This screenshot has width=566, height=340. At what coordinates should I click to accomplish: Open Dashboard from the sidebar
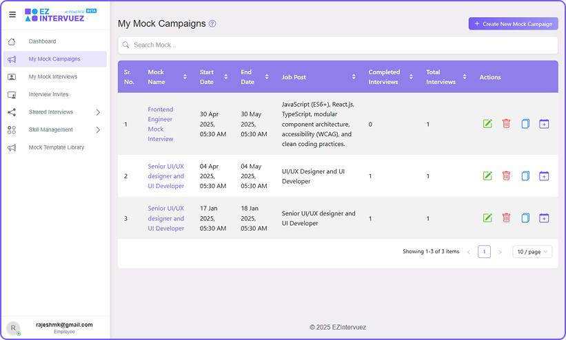(x=55, y=41)
